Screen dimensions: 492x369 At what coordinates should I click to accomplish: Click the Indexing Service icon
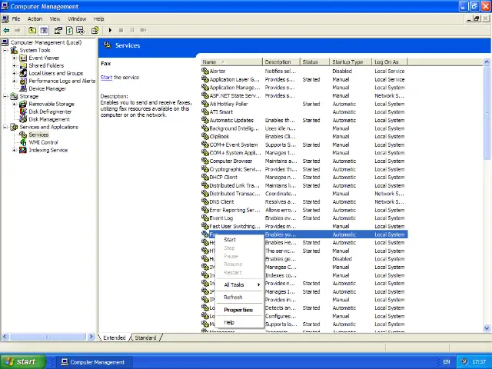[x=23, y=150]
